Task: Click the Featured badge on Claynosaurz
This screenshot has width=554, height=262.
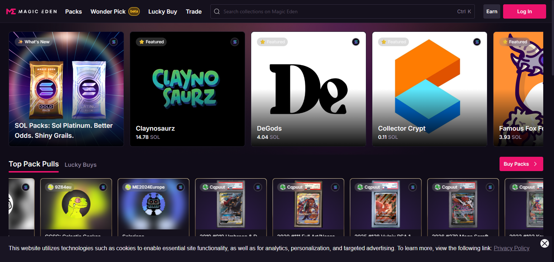Action: [151, 42]
